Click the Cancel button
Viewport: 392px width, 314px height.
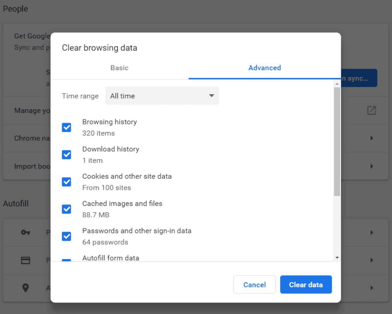coord(254,285)
